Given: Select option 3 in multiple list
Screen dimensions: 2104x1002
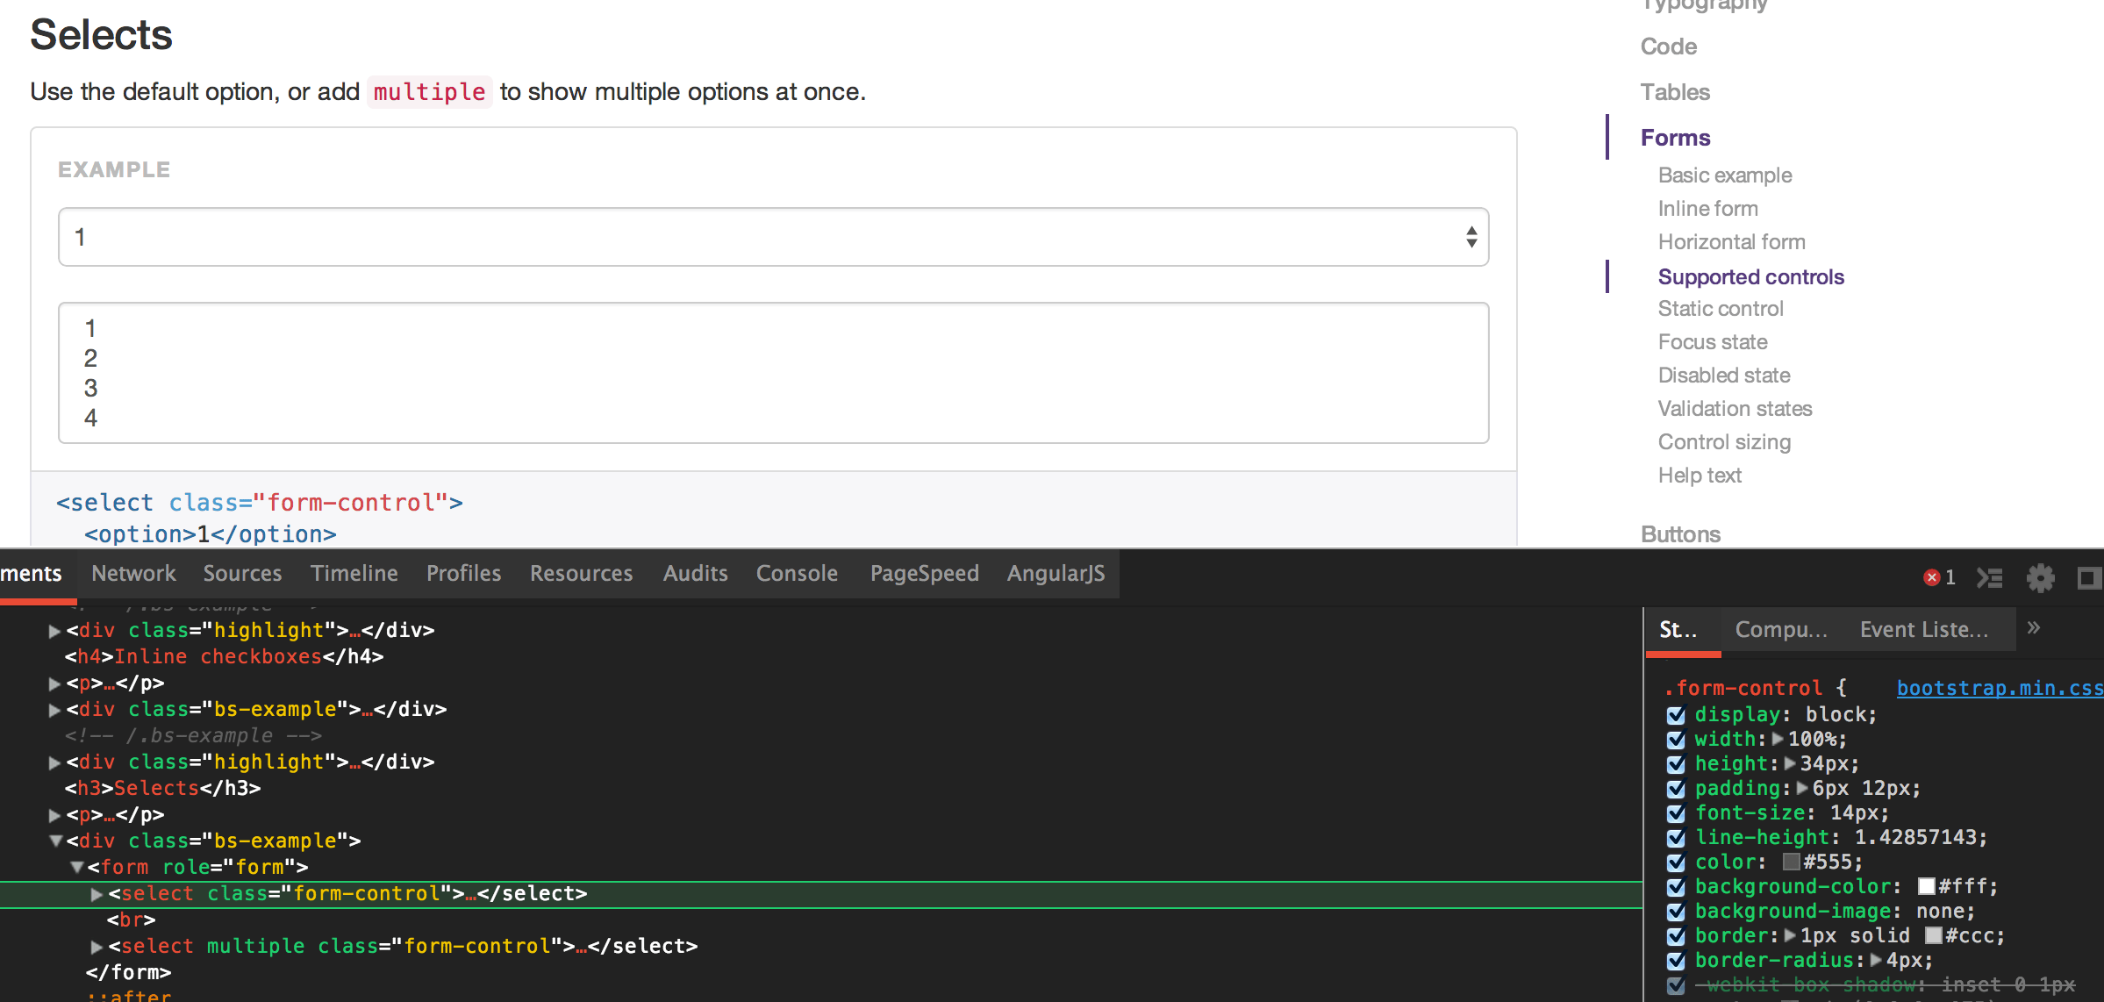Looking at the screenshot, I should tap(91, 388).
